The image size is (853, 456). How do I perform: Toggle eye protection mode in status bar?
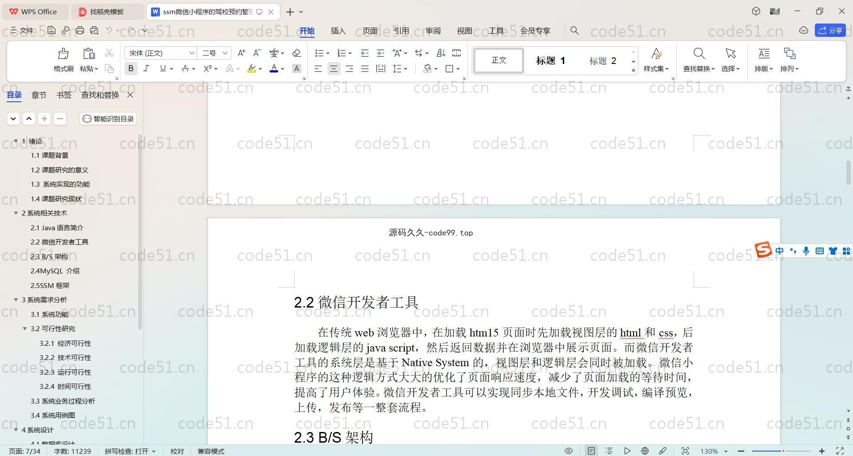point(568,451)
